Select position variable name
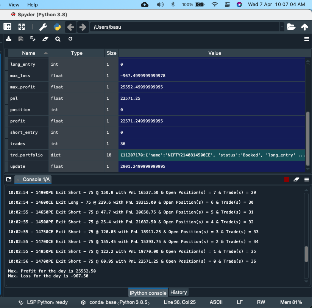The image size is (312, 308). (x=28, y=110)
